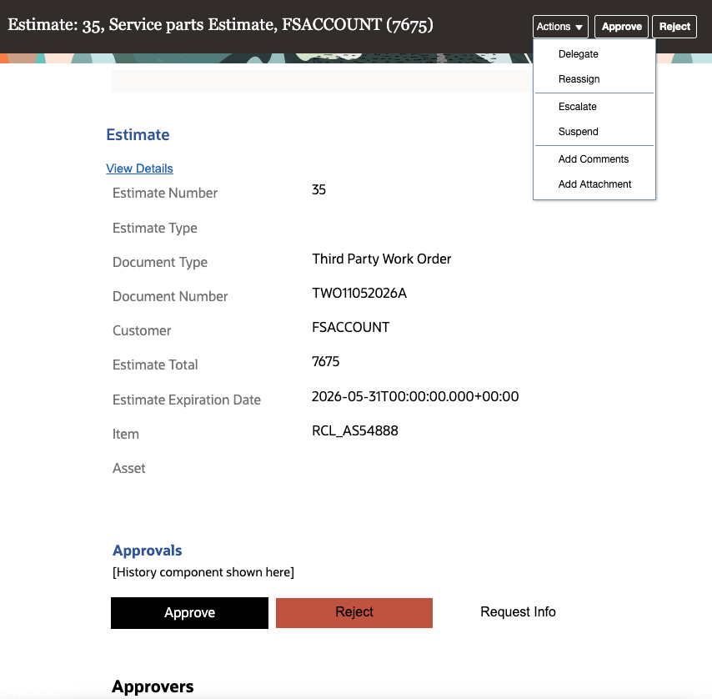Image resolution: width=712 pixels, height=699 pixels.
Task: Open the Actions dropdown menu
Action: [560, 27]
